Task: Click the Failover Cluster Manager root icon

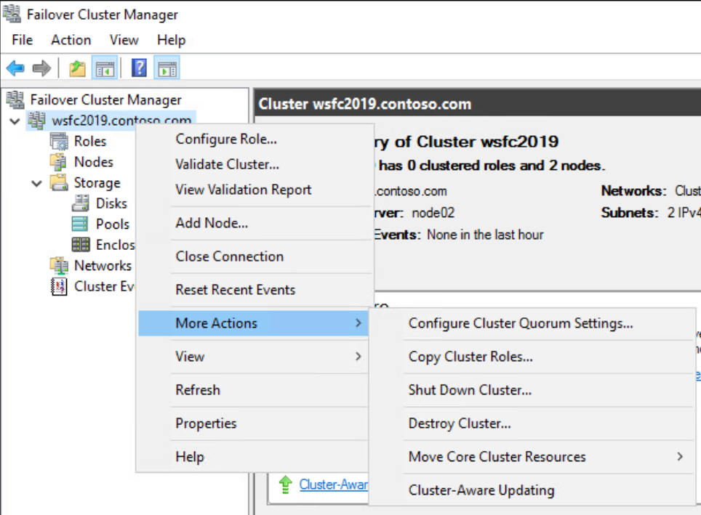Action: (x=15, y=100)
